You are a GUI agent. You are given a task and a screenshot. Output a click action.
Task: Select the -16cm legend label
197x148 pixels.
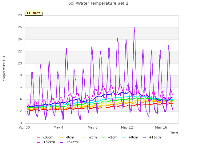(48, 137)
